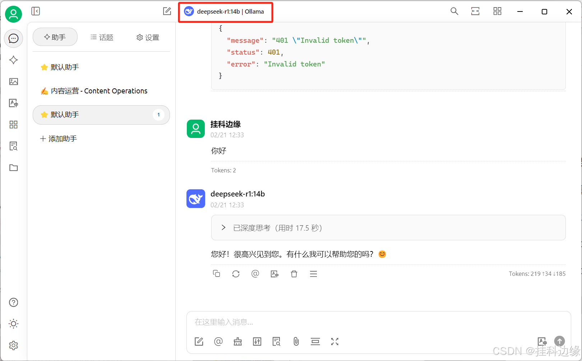
Task: Clear context with divider line icon
Action: pyautogui.click(x=315, y=342)
